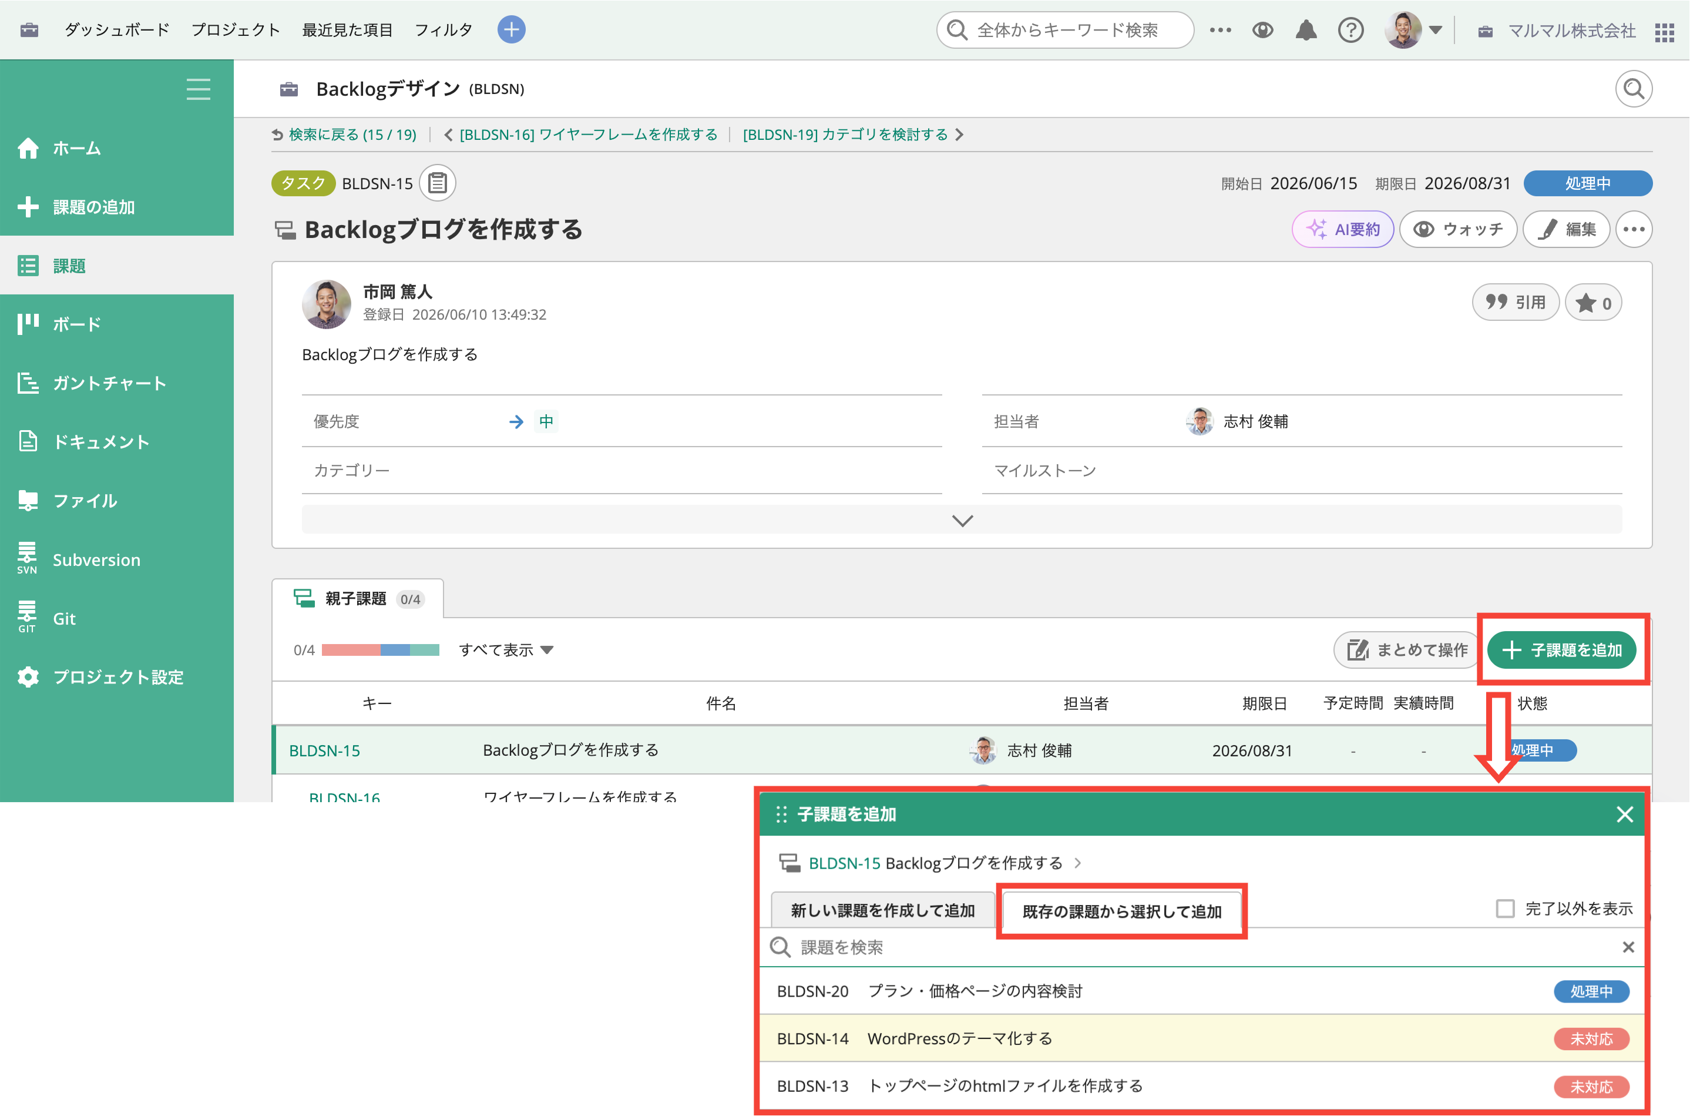Image resolution: width=1690 pixels, height=1116 pixels.
Task: Open the apps grid icon beside マルマル株式会社
Action: tap(1664, 32)
